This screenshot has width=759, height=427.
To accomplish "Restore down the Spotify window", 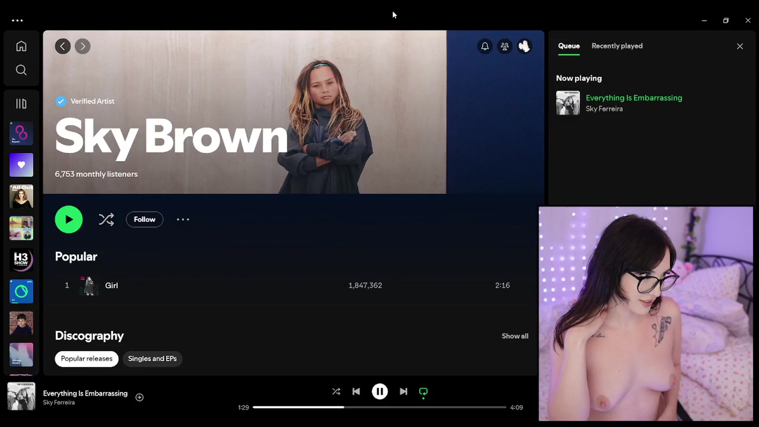I will (726, 20).
